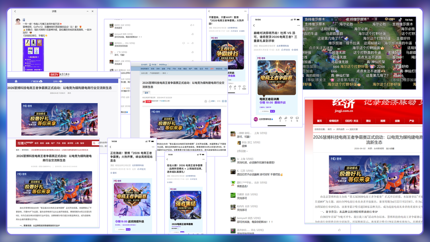Go back in the 详情 window
430x242 pixels.
(15, 11)
